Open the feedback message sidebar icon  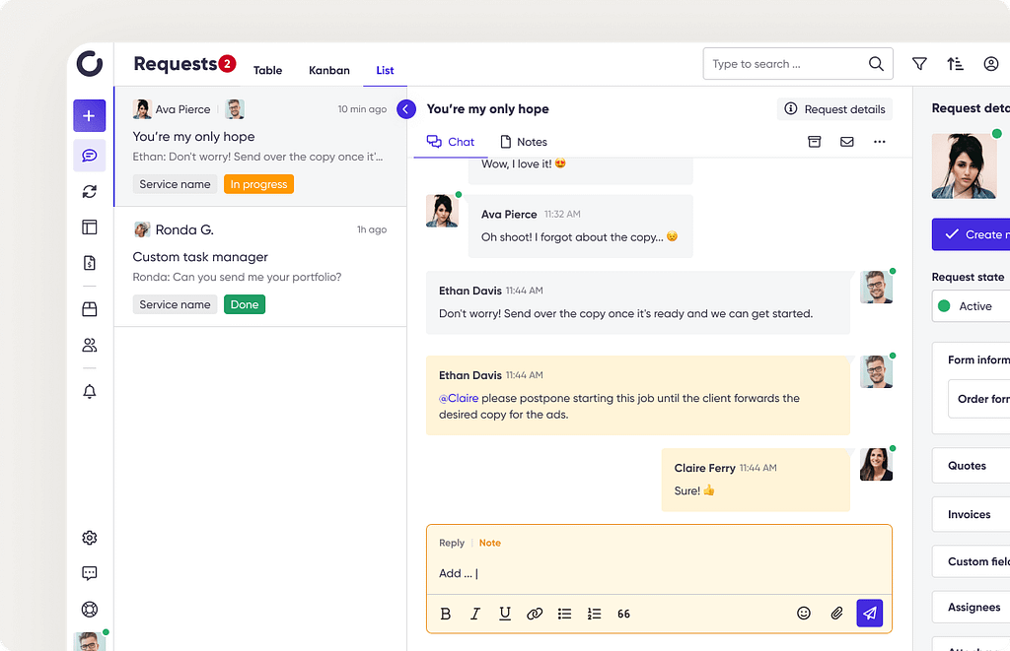[x=90, y=573]
